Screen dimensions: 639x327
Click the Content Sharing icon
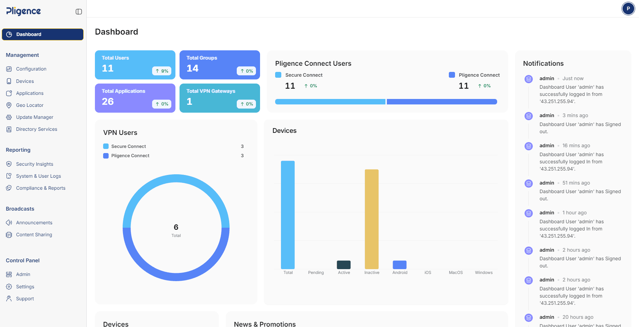(x=9, y=235)
